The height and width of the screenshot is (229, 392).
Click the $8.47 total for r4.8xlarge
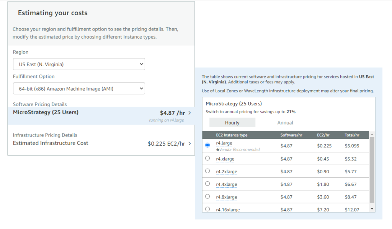351,197
